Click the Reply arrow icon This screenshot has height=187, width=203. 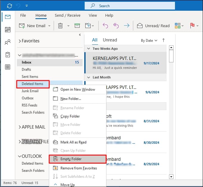[106, 26]
